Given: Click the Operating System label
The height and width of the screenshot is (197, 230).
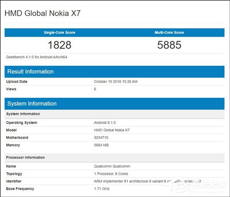Looking at the screenshot, I should click(21, 123).
